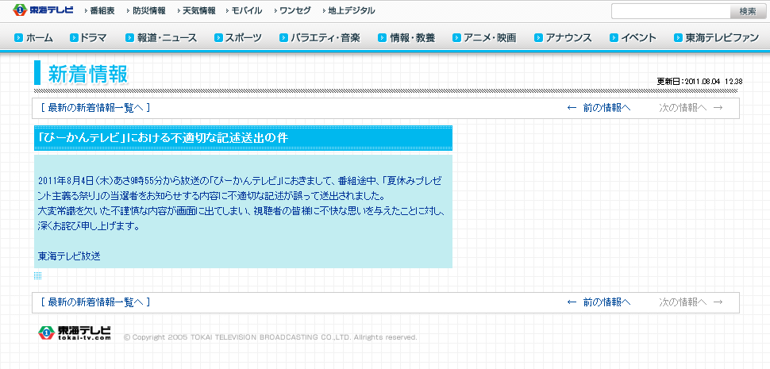Screen dimensions: 770x369
Task: Click the arrow icon beside イベント
Action: pos(614,37)
